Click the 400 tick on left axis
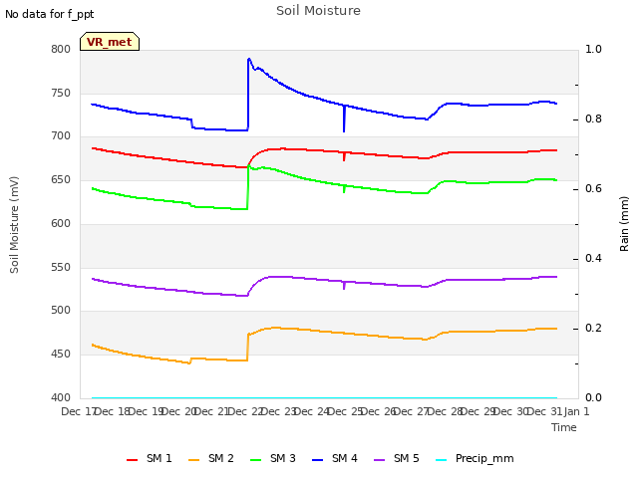Screen dimensions: 638x478 (x=61, y=397)
